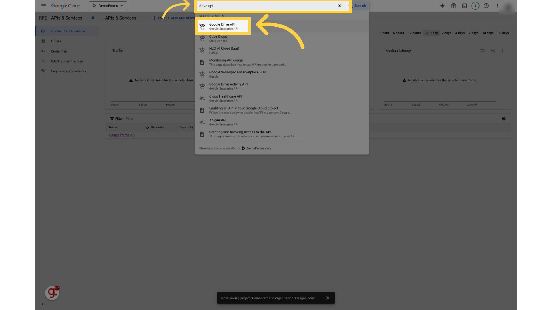
Task: Sort by Errors (%) column header
Action: (x=186, y=127)
